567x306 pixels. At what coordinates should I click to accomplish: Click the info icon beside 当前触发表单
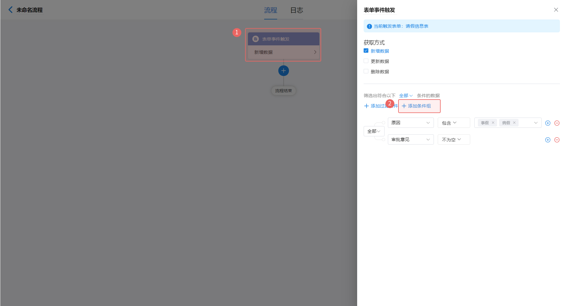(x=369, y=26)
